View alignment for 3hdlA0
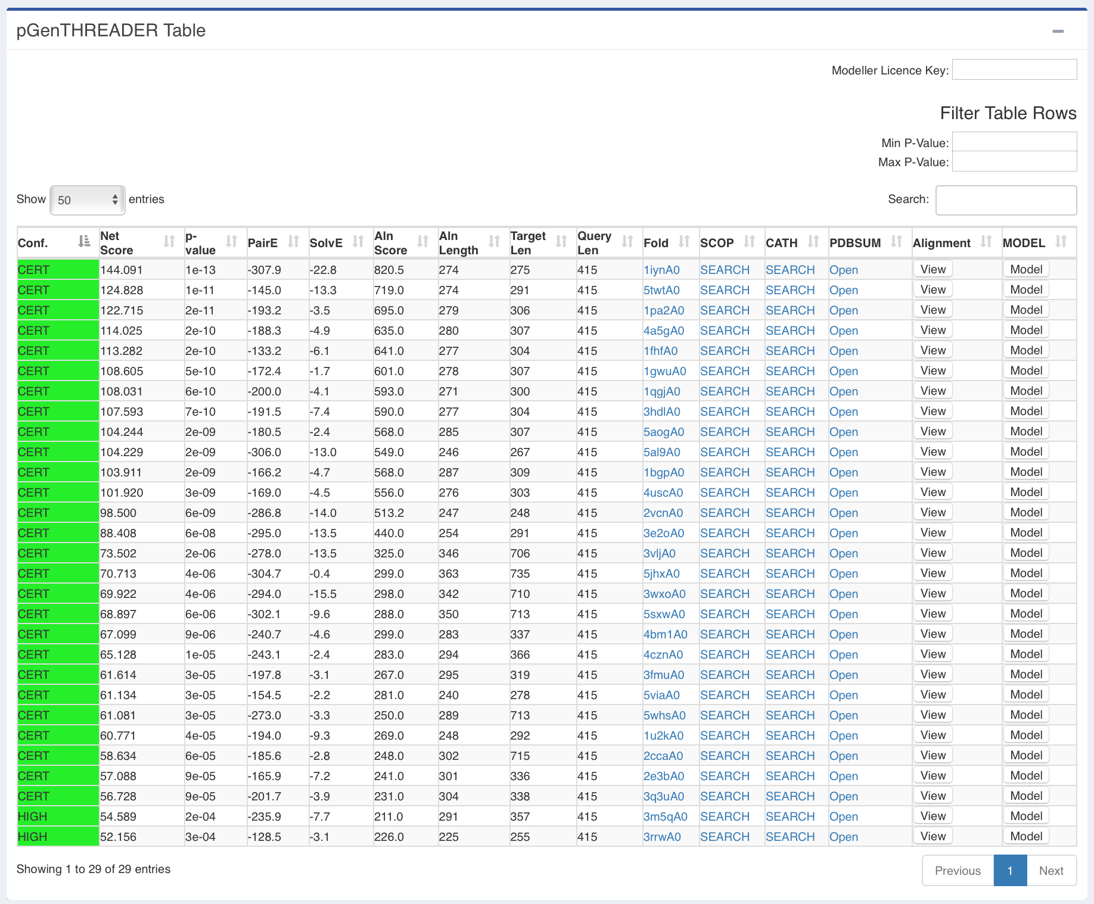 (x=933, y=411)
